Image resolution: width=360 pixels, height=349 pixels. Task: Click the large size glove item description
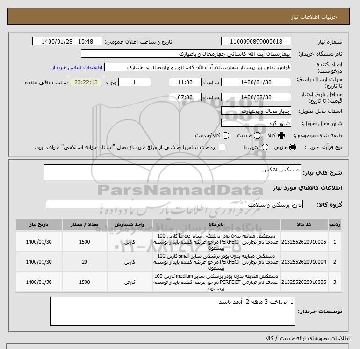pyautogui.click(x=216, y=242)
